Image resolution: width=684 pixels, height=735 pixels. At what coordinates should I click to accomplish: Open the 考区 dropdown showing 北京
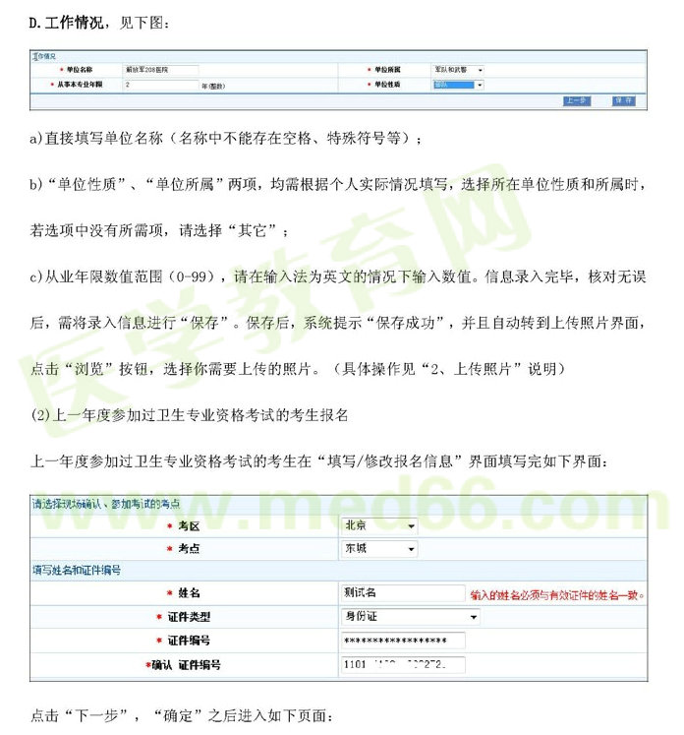[378, 525]
